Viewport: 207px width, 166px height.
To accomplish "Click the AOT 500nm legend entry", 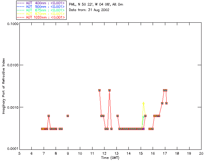I will (41, 6).
